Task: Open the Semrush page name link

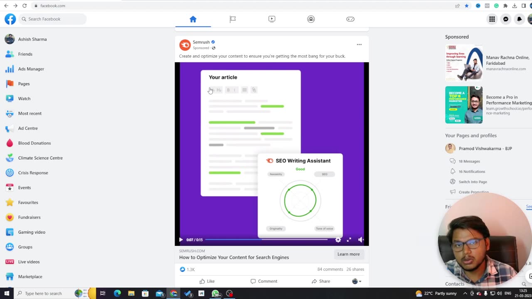Action: (201, 42)
